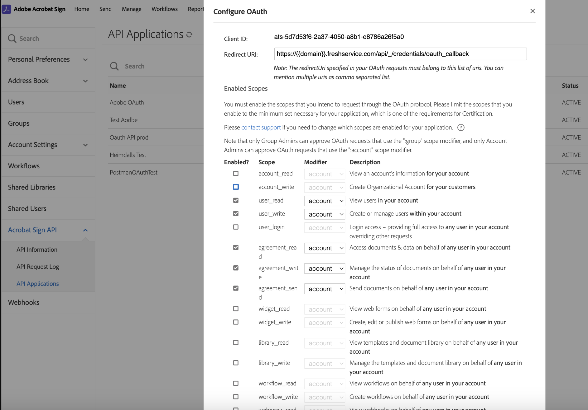Enable the workflow_write scope checkbox

tap(236, 397)
